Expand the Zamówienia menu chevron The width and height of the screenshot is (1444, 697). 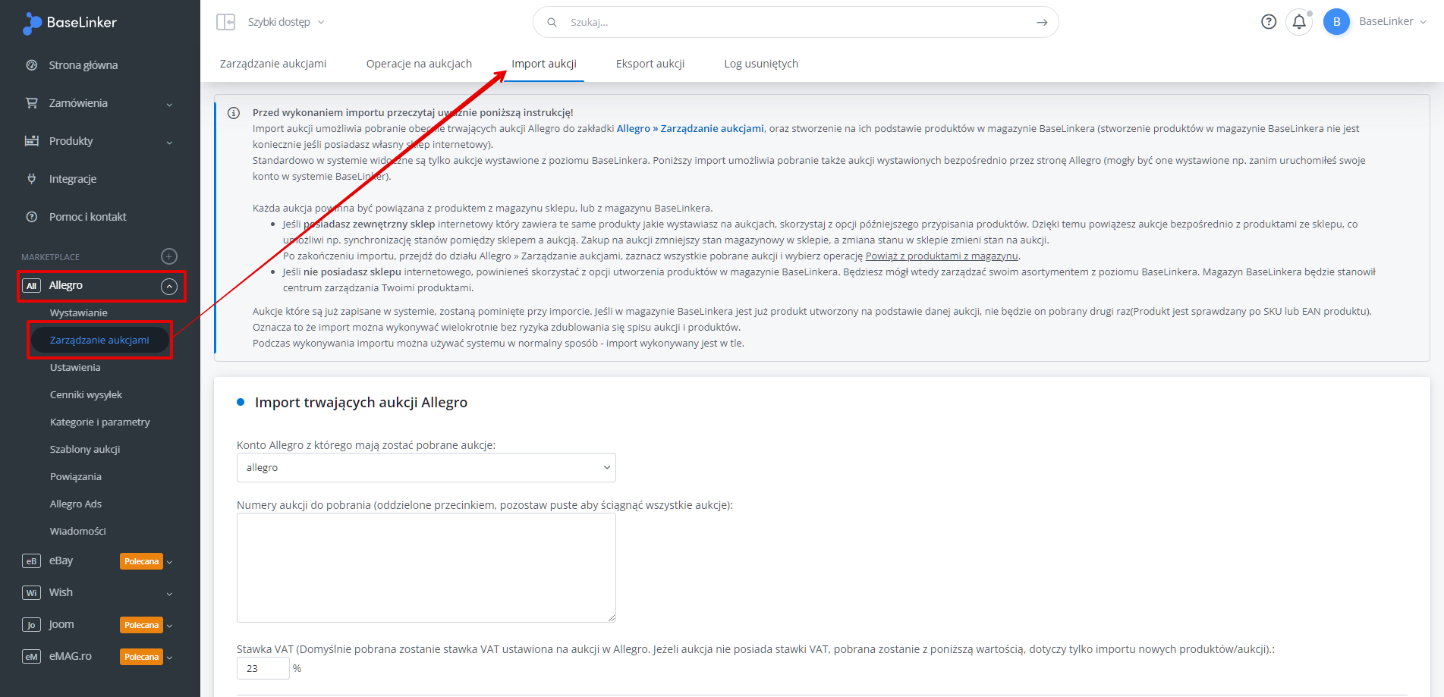point(169,104)
